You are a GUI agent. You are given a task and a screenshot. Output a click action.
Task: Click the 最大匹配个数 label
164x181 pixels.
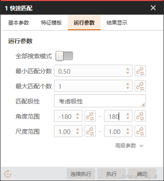34,86
